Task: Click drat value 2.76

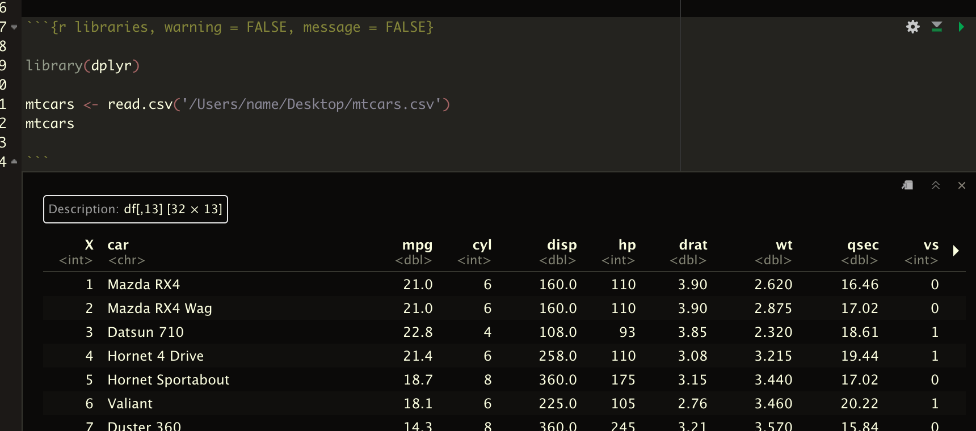Action: click(693, 404)
